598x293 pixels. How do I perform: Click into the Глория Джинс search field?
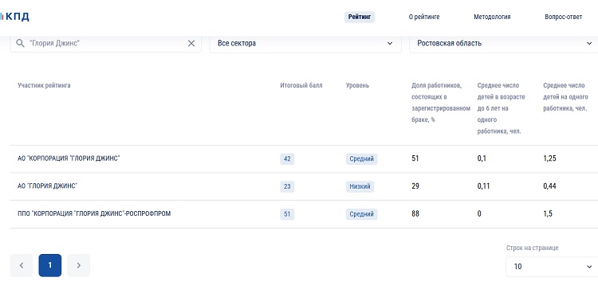105,44
